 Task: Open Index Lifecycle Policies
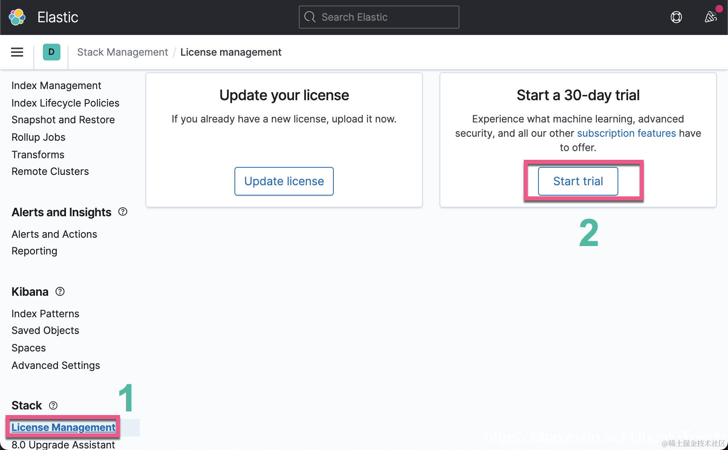tap(66, 103)
